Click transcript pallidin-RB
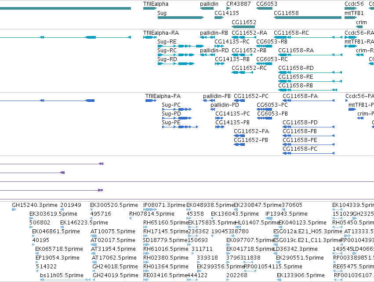This screenshot has height=282, width=374. coord(214,33)
